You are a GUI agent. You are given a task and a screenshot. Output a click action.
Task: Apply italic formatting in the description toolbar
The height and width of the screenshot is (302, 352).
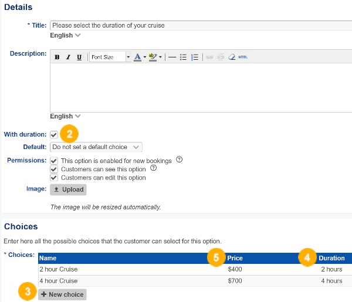(x=68, y=57)
